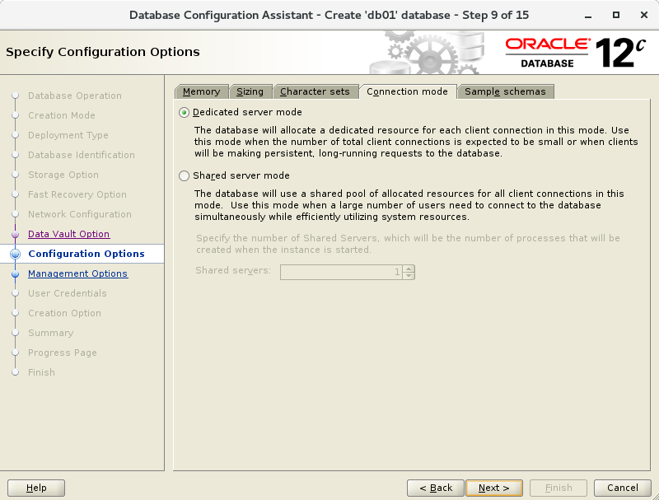Click the Fast Recovery Option step label
Viewport: 659px width, 500px height.
click(x=77, y=194)
